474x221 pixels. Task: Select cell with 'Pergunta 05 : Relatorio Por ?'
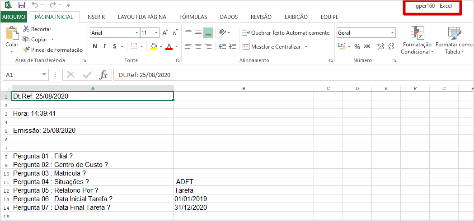[93, 190]
